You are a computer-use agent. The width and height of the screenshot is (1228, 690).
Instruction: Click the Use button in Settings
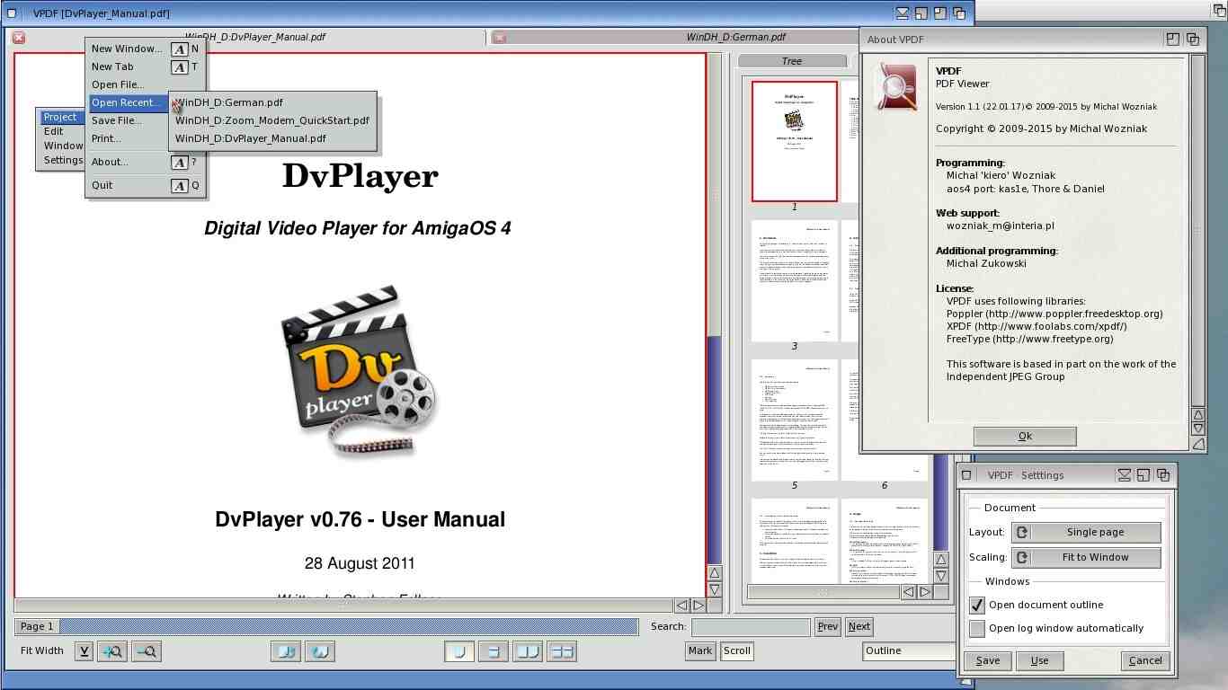pyautogui.click(x=1039, y=660)
